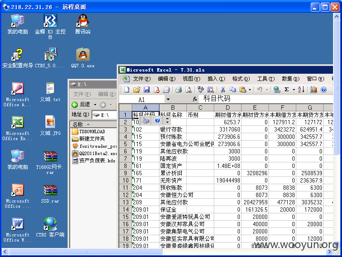Open Print Preview with the magnifier page icon
The image size is (342, 257).
pyautogui.click(x=189, y=90)
